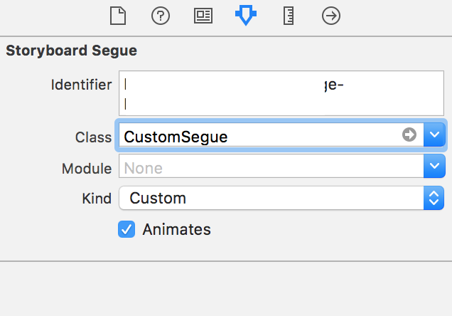Expand the Class dropdown arrow
This screenshot has height=316, width=452.
pos(434,135)
